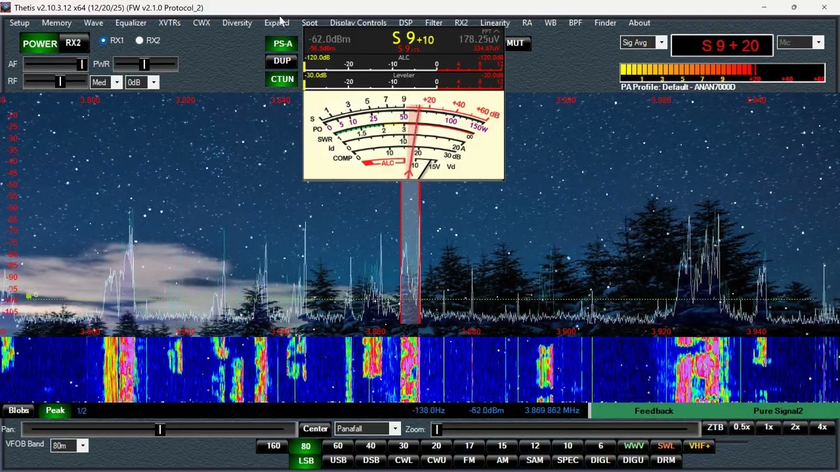Screen dimensions: 840x472
Task: Adjust the AF volume slider
Action: coord(56,64)
